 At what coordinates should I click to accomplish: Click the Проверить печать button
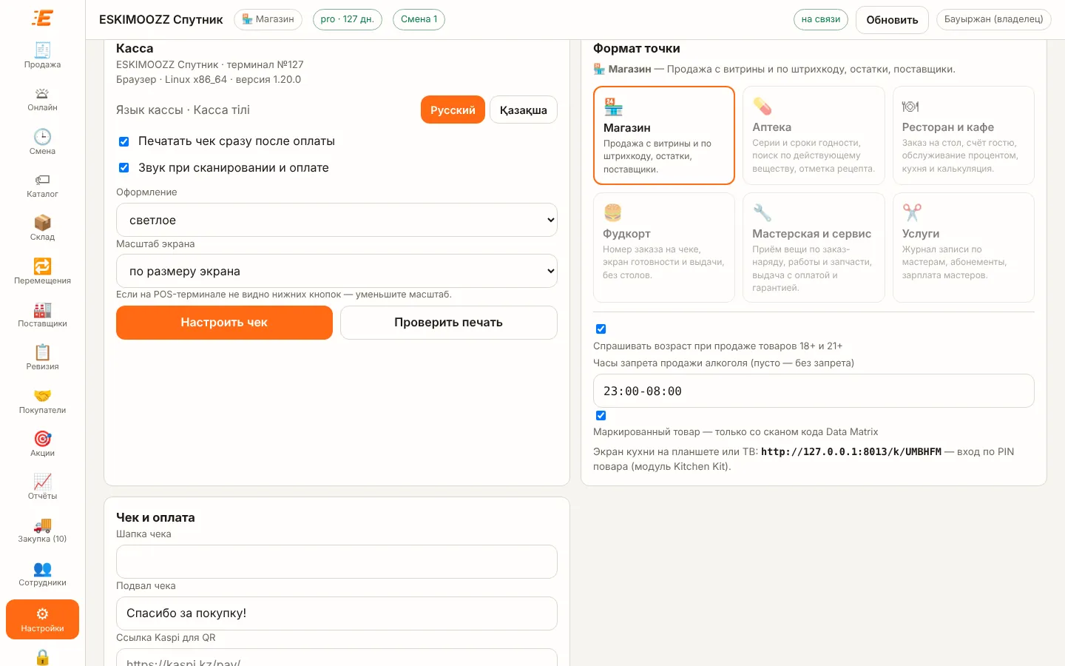click(x=449, y=323)
